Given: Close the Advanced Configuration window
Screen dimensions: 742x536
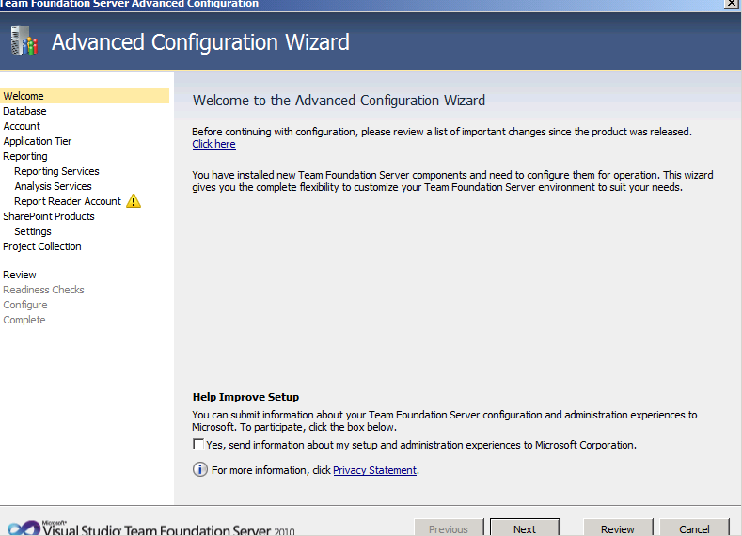Looking at the screenshot, I should [x=731, y=4].
